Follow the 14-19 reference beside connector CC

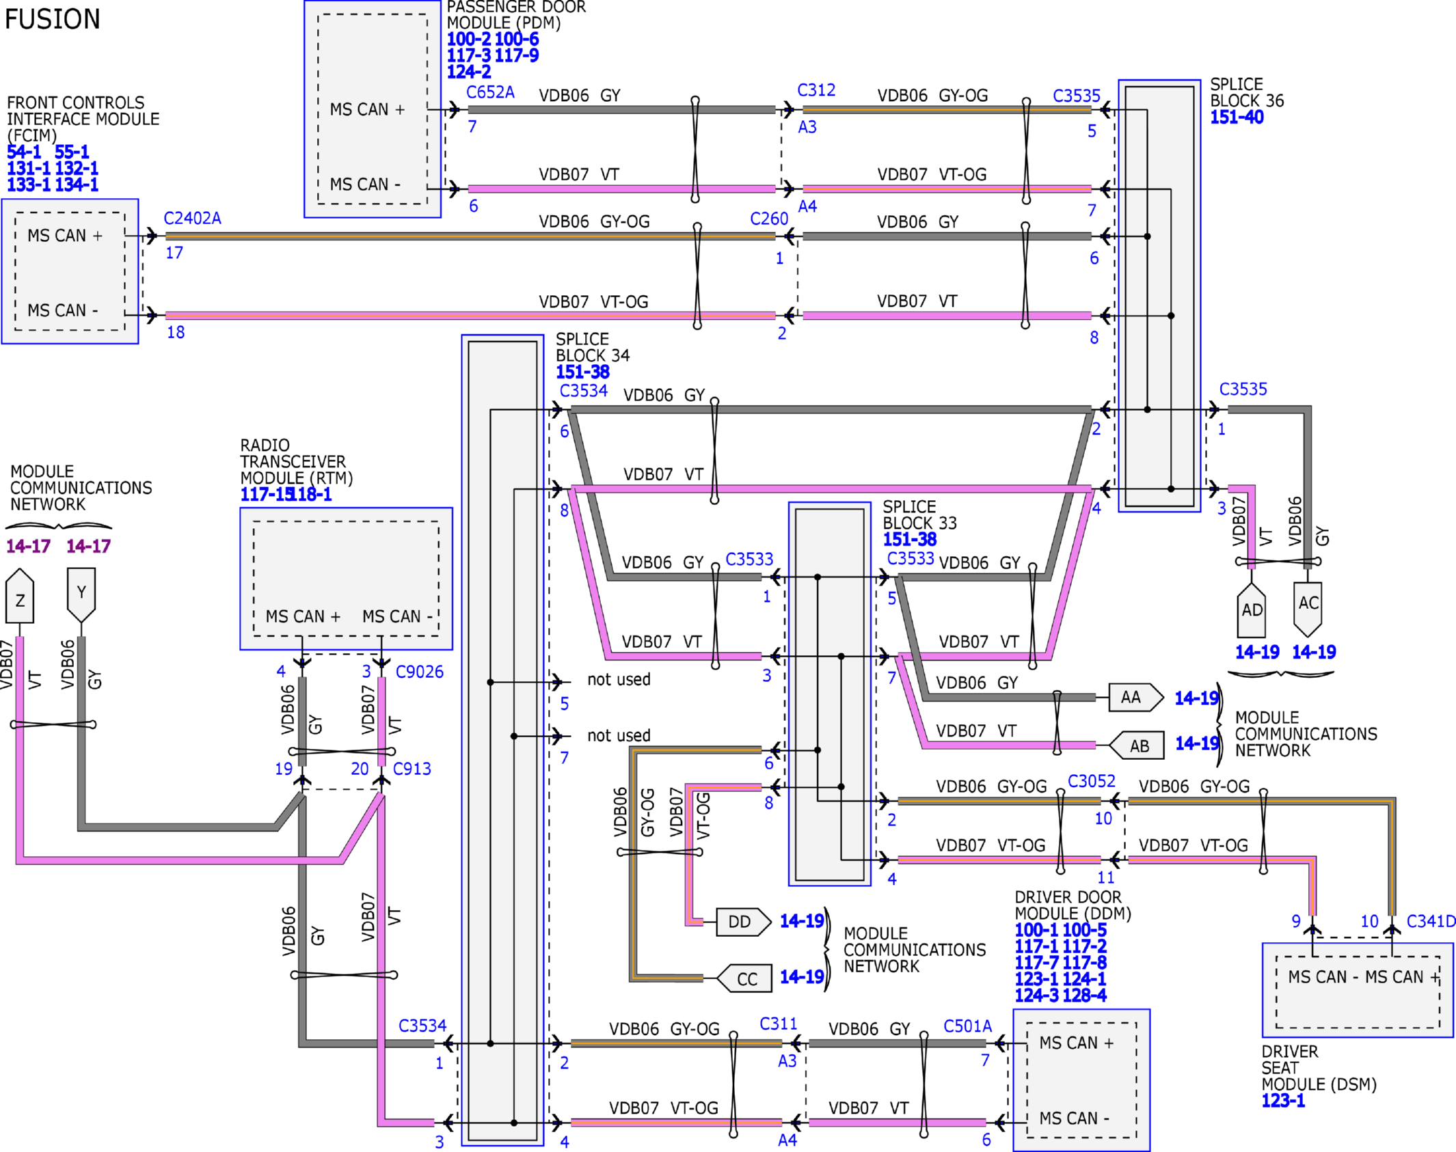803,977
